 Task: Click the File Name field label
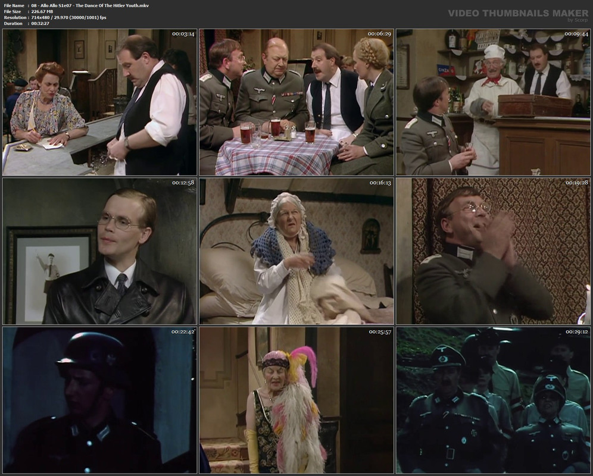tap(14, 6)
